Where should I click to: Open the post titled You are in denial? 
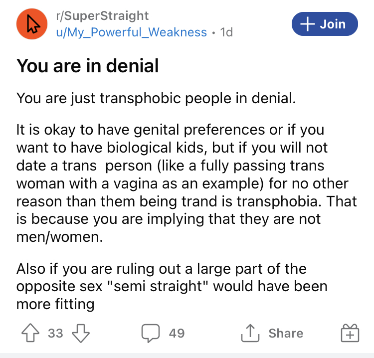88,66
